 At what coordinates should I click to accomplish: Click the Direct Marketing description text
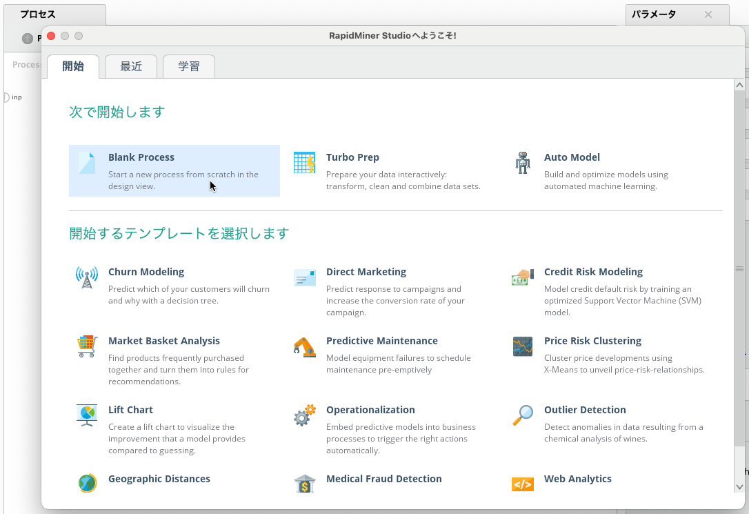pos(395,301)
